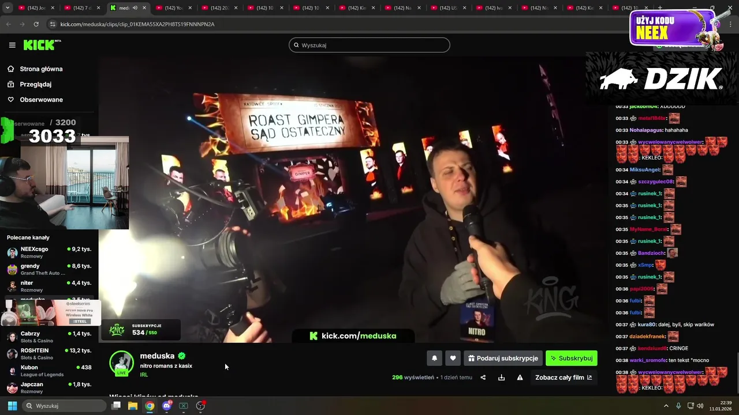Click the notification bell for meduska
This screenshot has width=739, height=415.
point(435,358)
